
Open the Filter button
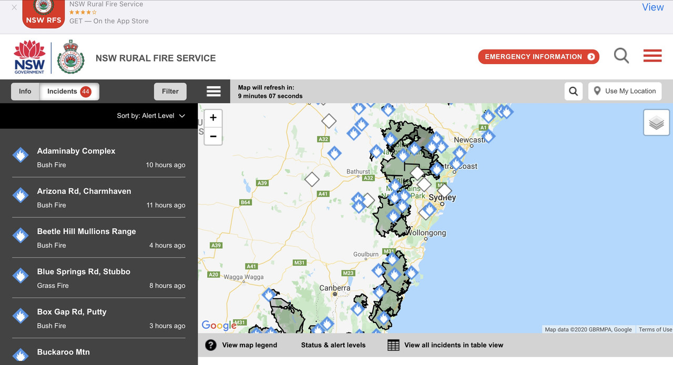(170, 92)
